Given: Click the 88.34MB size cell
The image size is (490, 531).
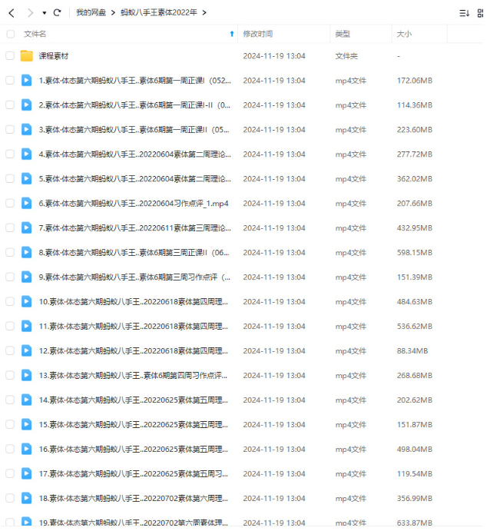Looking at the screenshot, I should pos(412,350).
